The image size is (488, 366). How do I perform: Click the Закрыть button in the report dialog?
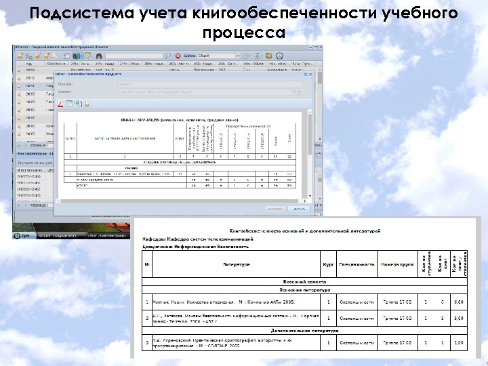299,209
